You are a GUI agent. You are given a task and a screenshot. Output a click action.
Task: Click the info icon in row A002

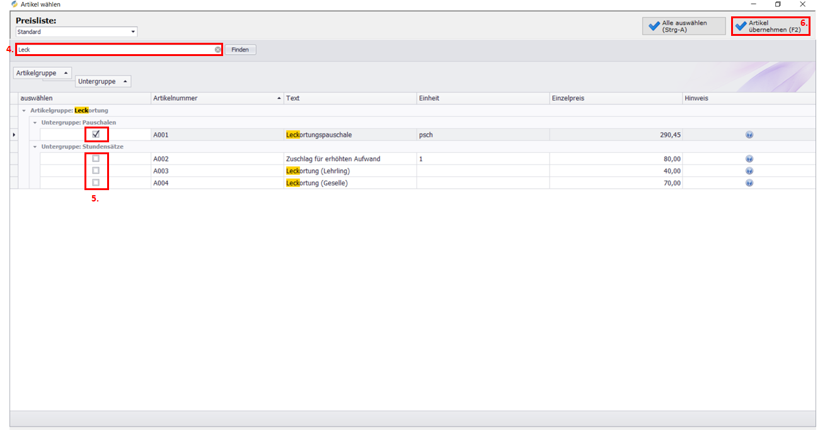click(749, 159)
